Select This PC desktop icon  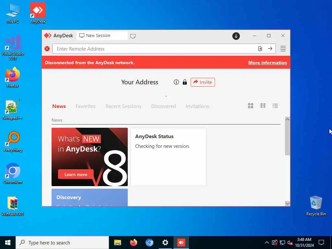pyautogui.click(x=13, y=13)
